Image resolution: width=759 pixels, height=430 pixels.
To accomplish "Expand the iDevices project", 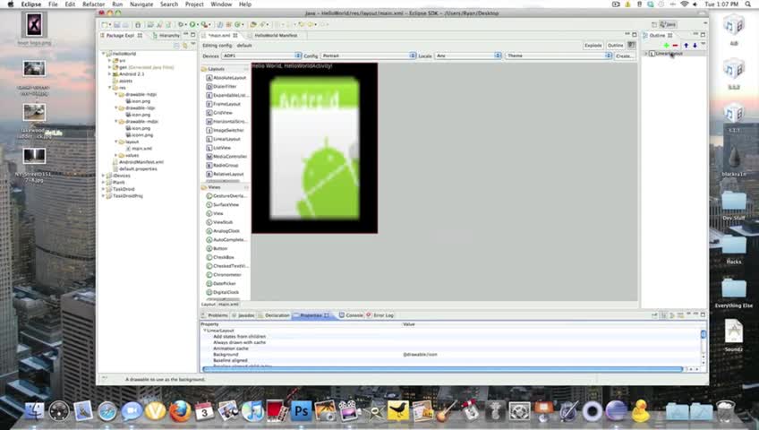I will 103,176.
